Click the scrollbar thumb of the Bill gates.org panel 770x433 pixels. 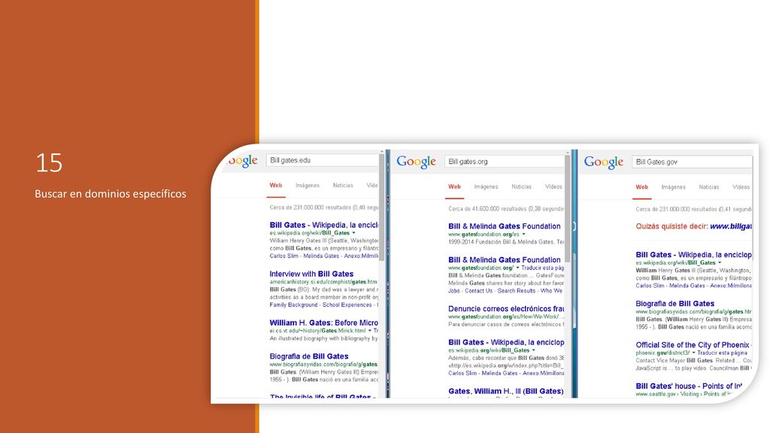point(567,209)
